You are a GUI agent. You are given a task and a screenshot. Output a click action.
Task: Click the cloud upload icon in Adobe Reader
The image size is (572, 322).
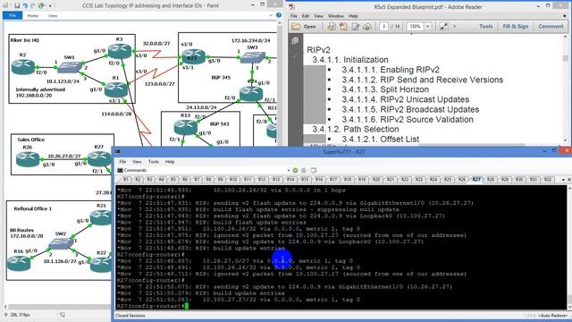pos(367,27)
